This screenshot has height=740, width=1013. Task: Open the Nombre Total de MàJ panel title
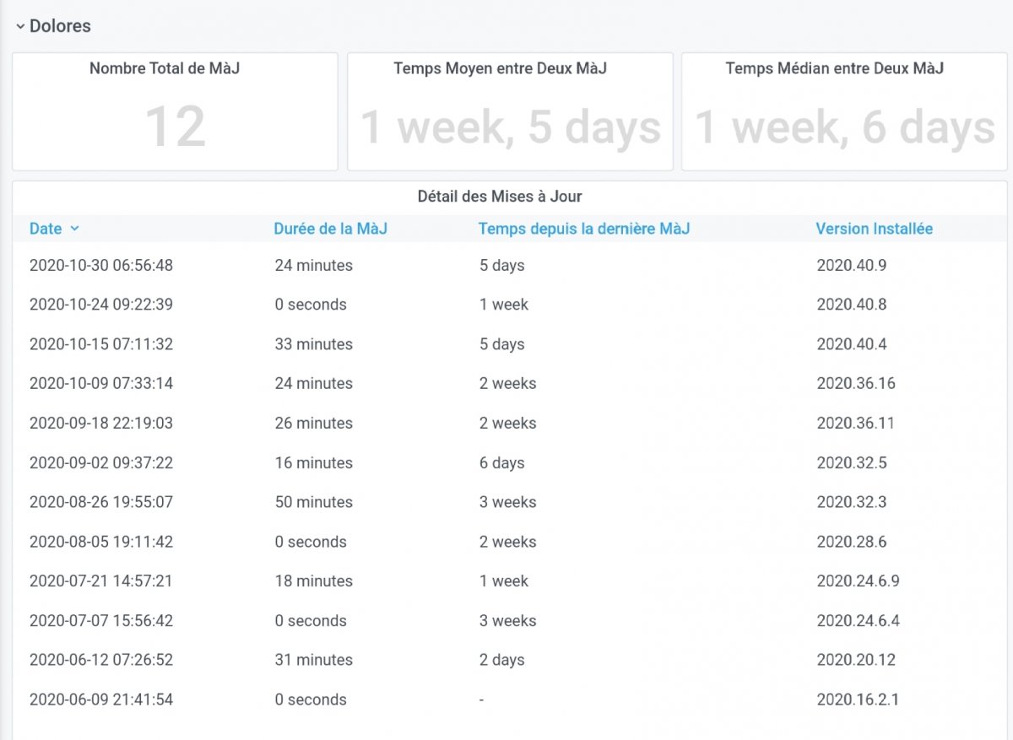click(x=165, y=68)
